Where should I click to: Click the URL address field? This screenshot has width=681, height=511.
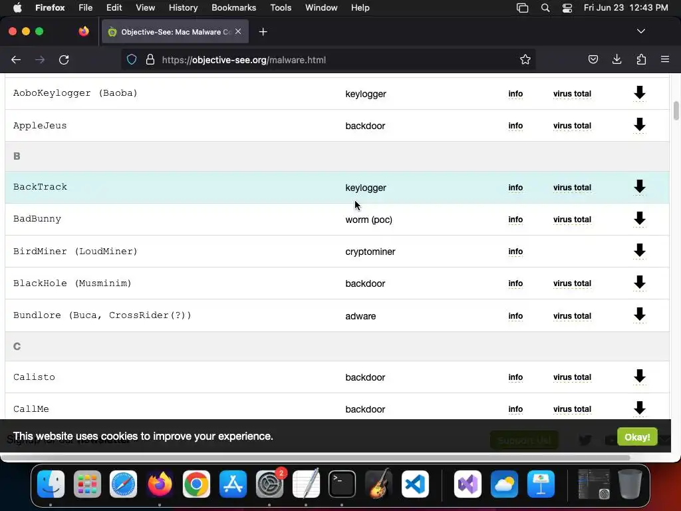tap(330, 60)
